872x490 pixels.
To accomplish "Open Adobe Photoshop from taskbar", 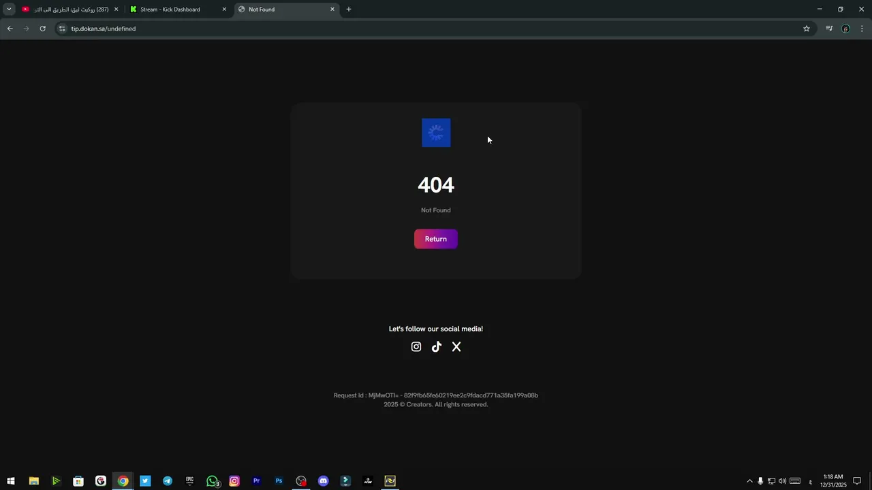I will (x=279, y=481).
